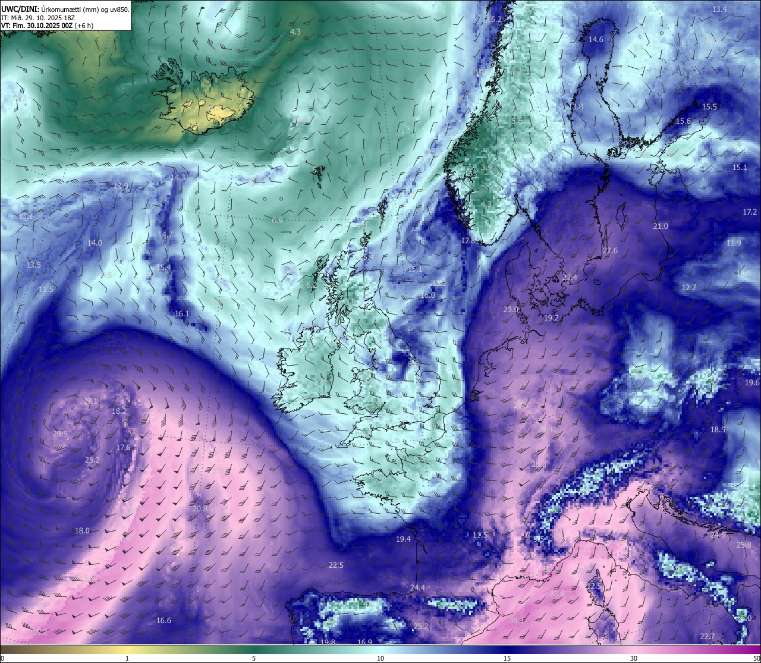This screenshot has height=663, width=761.
Task: Click the 16.0 value label
Action: 427,296
